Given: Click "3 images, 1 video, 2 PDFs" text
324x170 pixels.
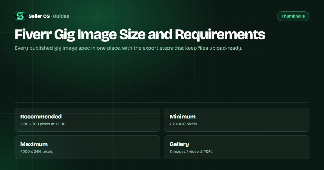Looking at the screenshot, I should click(x=191, y=152).
